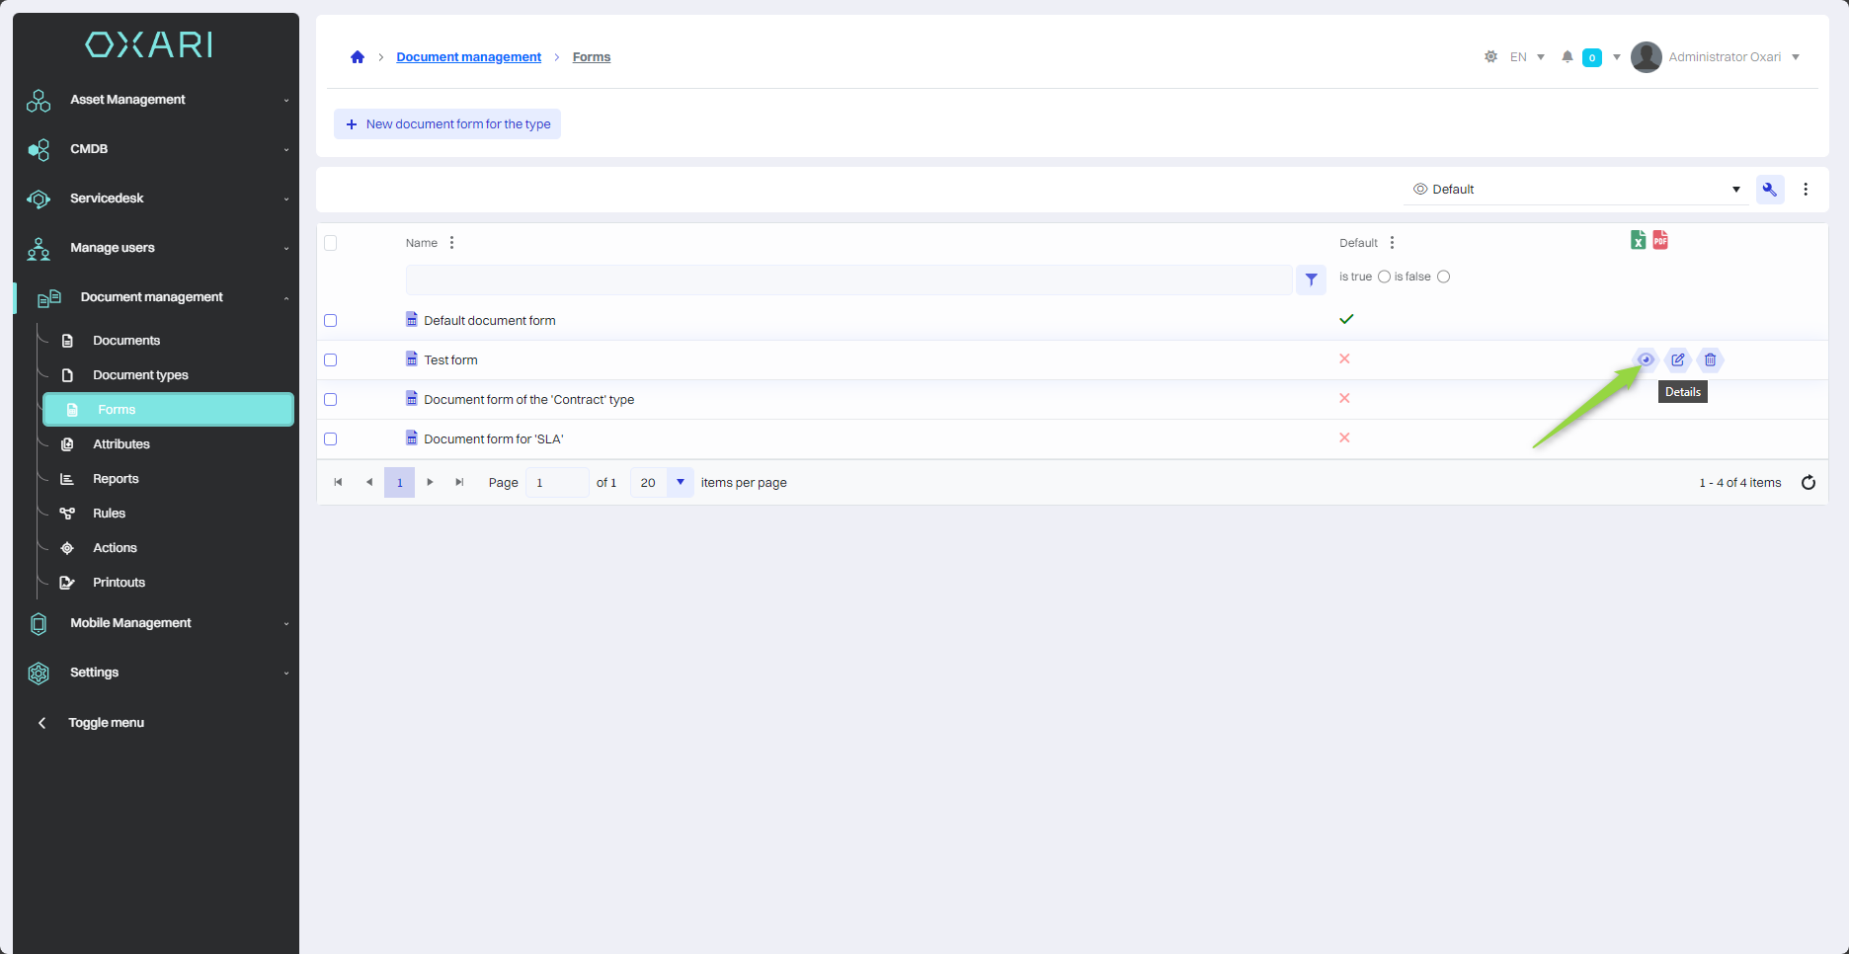Open the Document management breadcrumb link
This screenshot has width=1849, height=954.
pos(468,57)
